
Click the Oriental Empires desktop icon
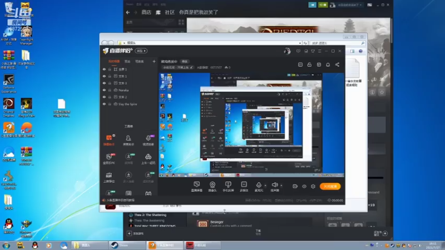point(9,107)
